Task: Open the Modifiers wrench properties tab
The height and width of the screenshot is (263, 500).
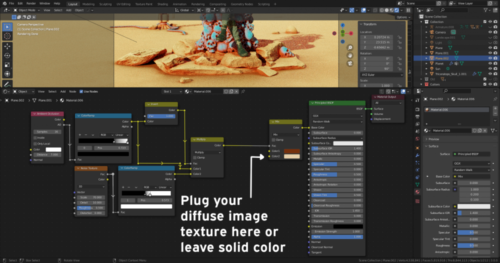Action: click(417, 155)
